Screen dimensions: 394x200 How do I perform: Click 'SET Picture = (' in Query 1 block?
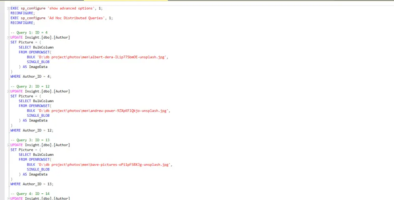26,42
